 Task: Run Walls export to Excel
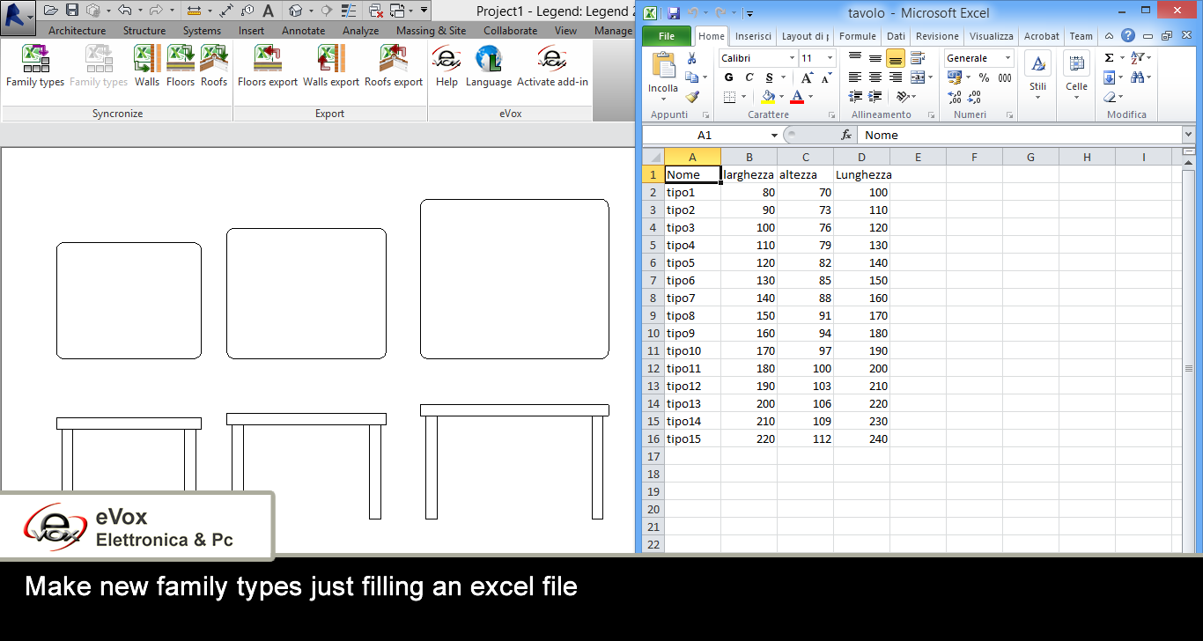click(331, 66)
